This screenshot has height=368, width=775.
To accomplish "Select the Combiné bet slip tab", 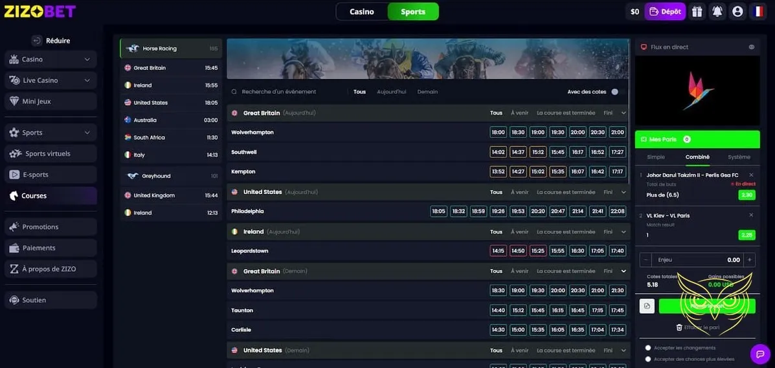I will [x=697, y=157].
